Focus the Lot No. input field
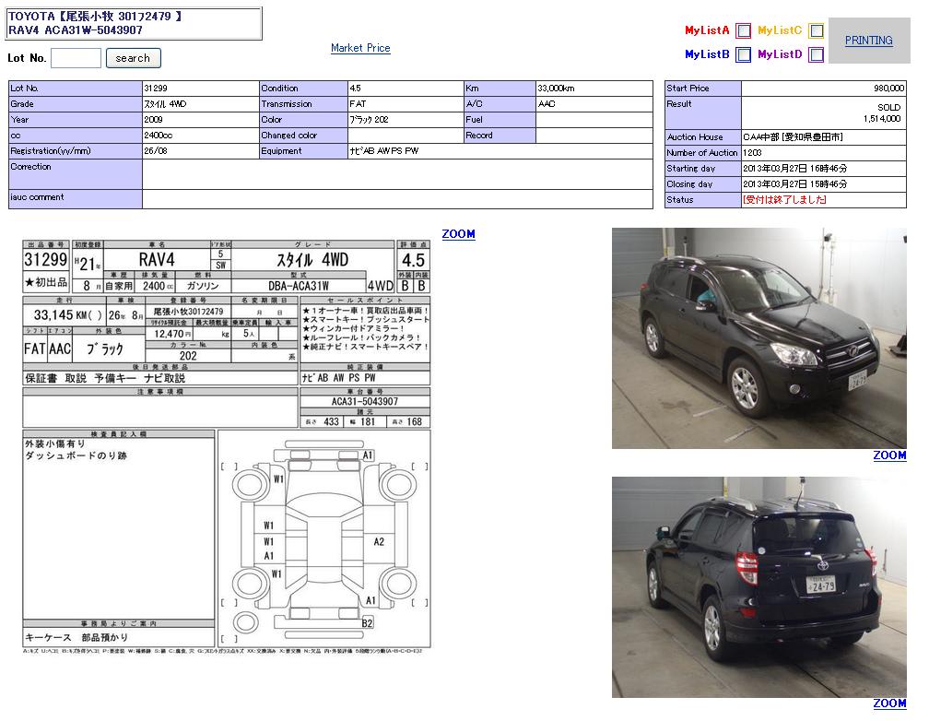Viewport: 929px width, 721px height. pyautogui.click(x=76, y=58)
